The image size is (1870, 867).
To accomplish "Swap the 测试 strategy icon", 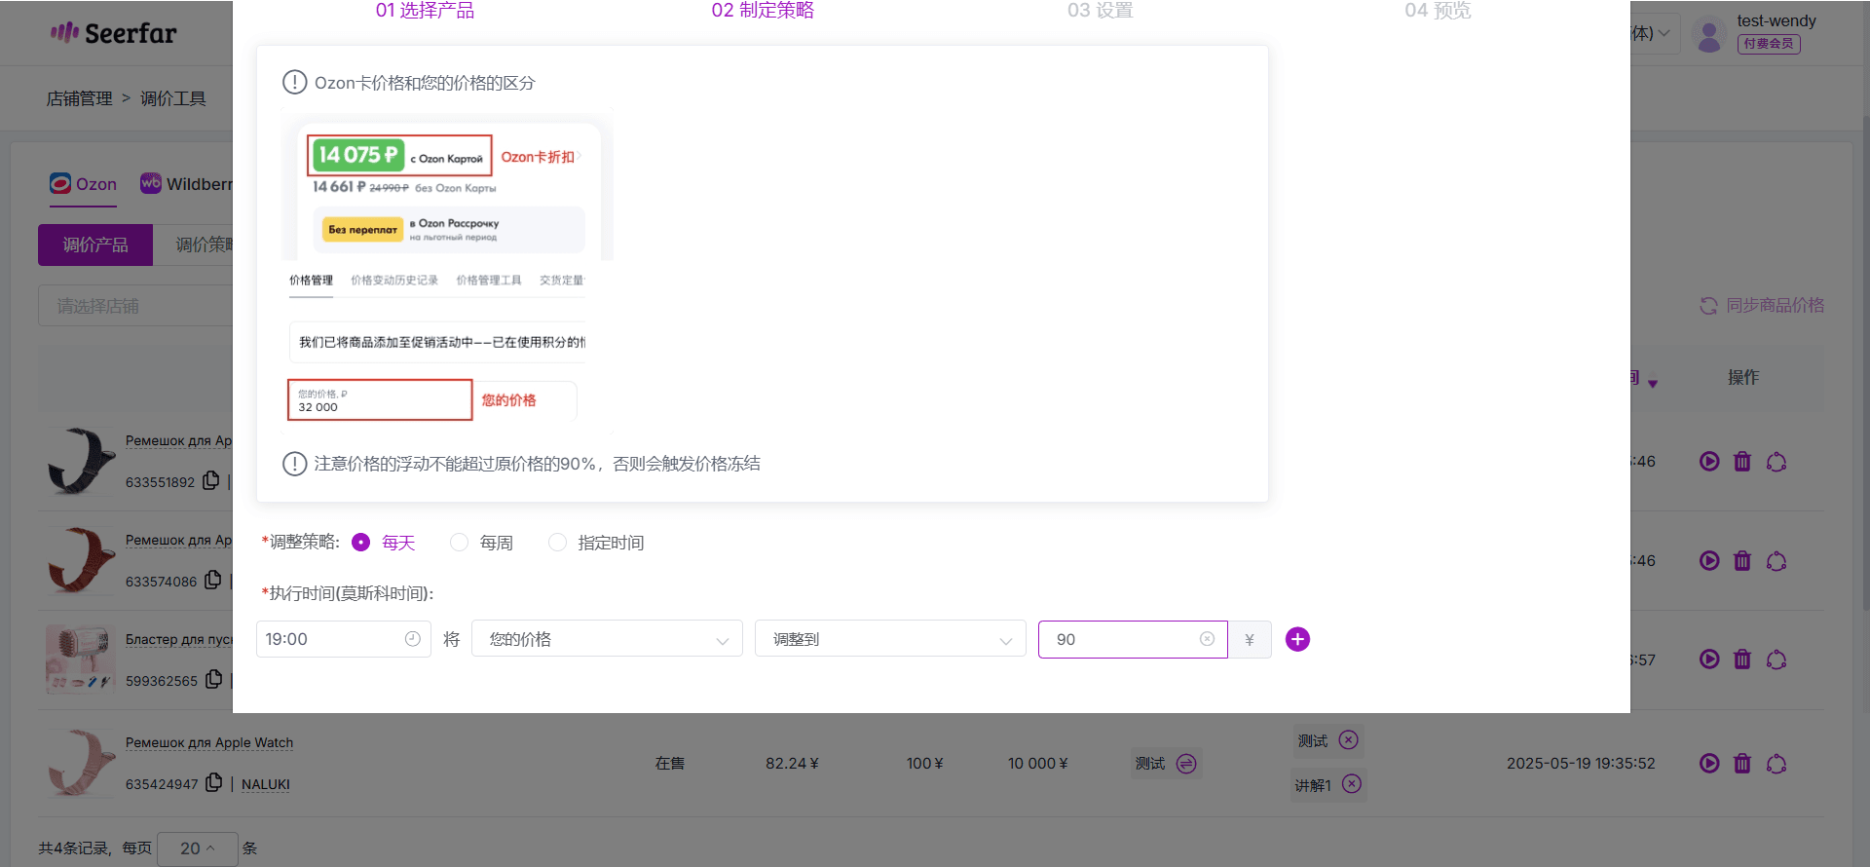I will [1186, 764].
